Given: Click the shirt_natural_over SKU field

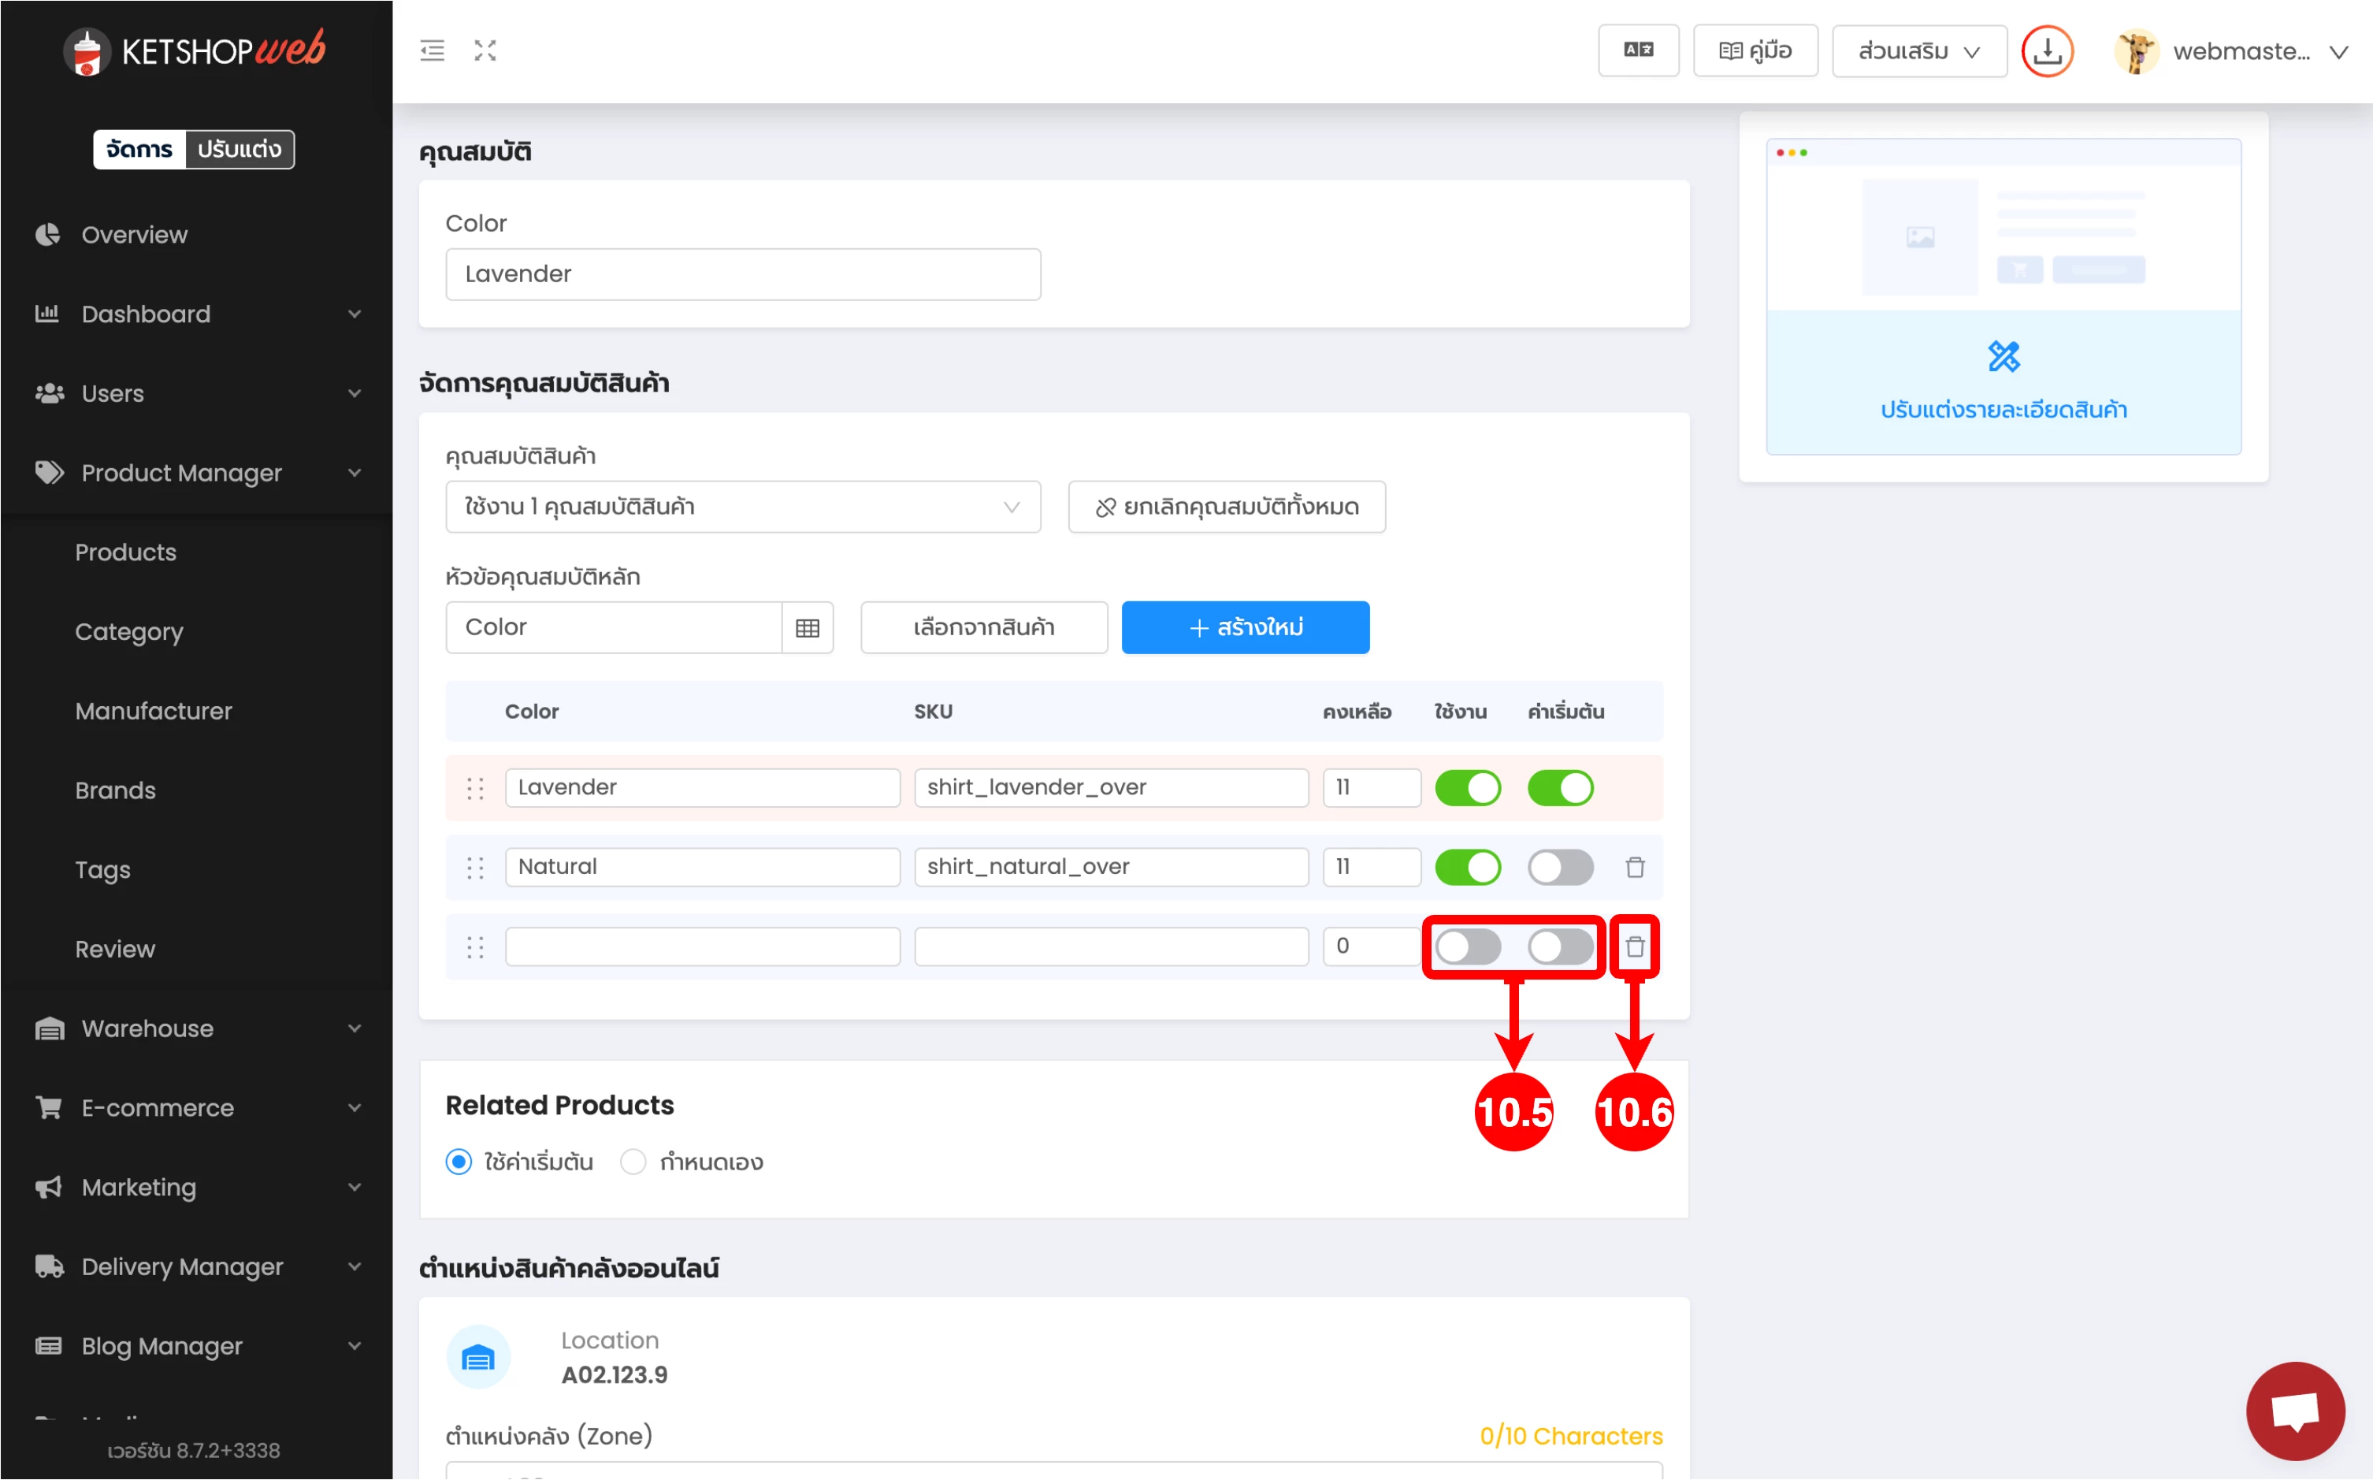Looking at the screenshot, I should pyautogui.click(x=1111, y=867).
